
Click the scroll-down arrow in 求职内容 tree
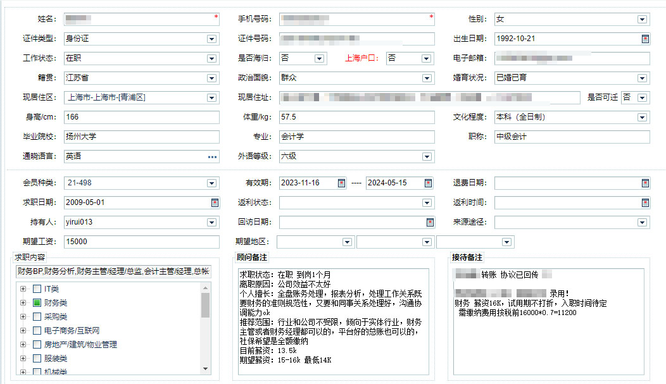point(206,369)
